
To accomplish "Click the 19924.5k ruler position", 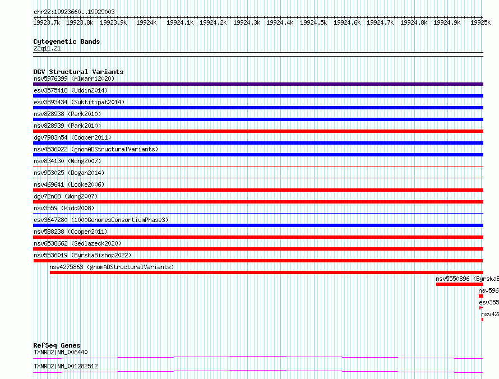I will (x=313, y=22).
